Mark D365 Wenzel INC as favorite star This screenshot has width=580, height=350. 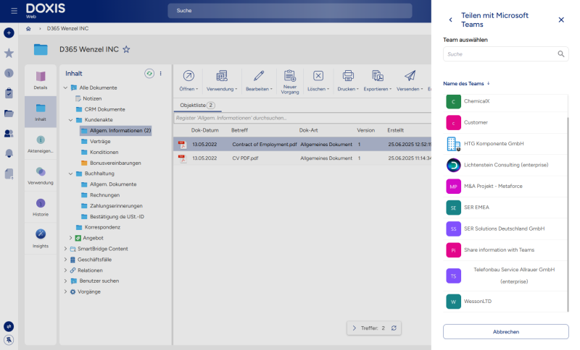(x=126, y=49)
